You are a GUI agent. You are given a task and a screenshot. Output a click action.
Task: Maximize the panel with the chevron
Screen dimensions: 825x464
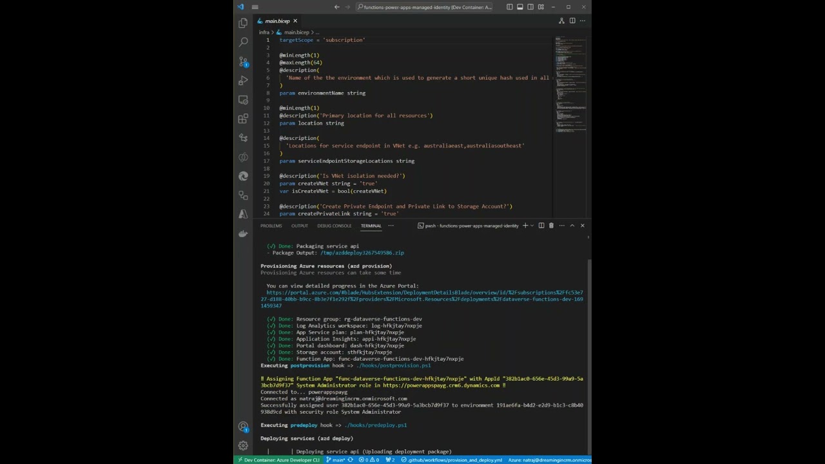coord(572,226)
